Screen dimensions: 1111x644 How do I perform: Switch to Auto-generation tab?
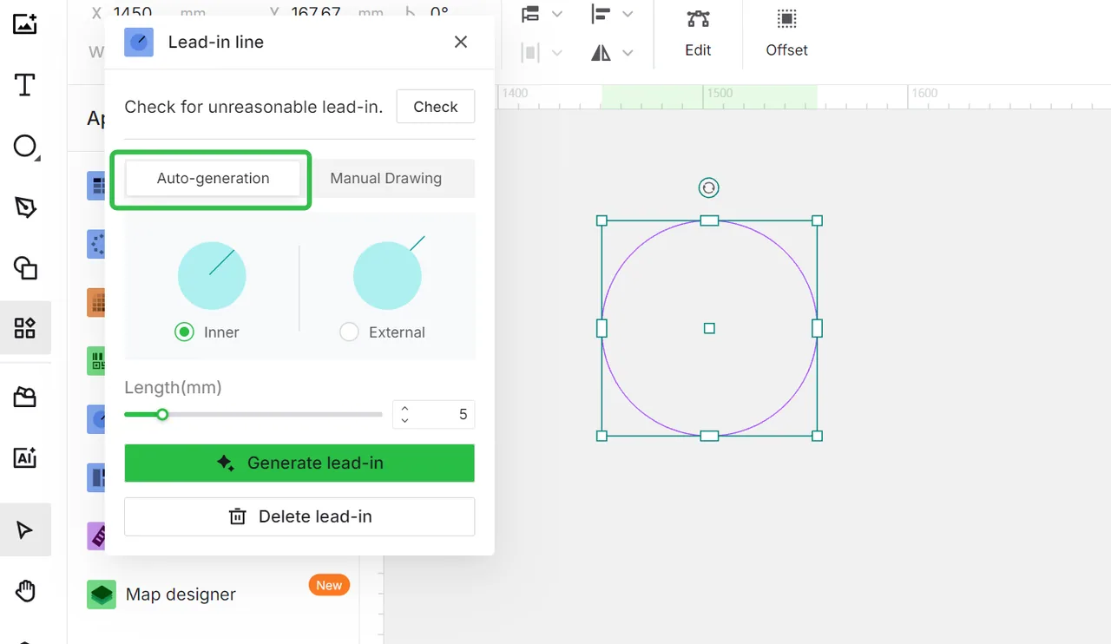click(x=213, y=178)
